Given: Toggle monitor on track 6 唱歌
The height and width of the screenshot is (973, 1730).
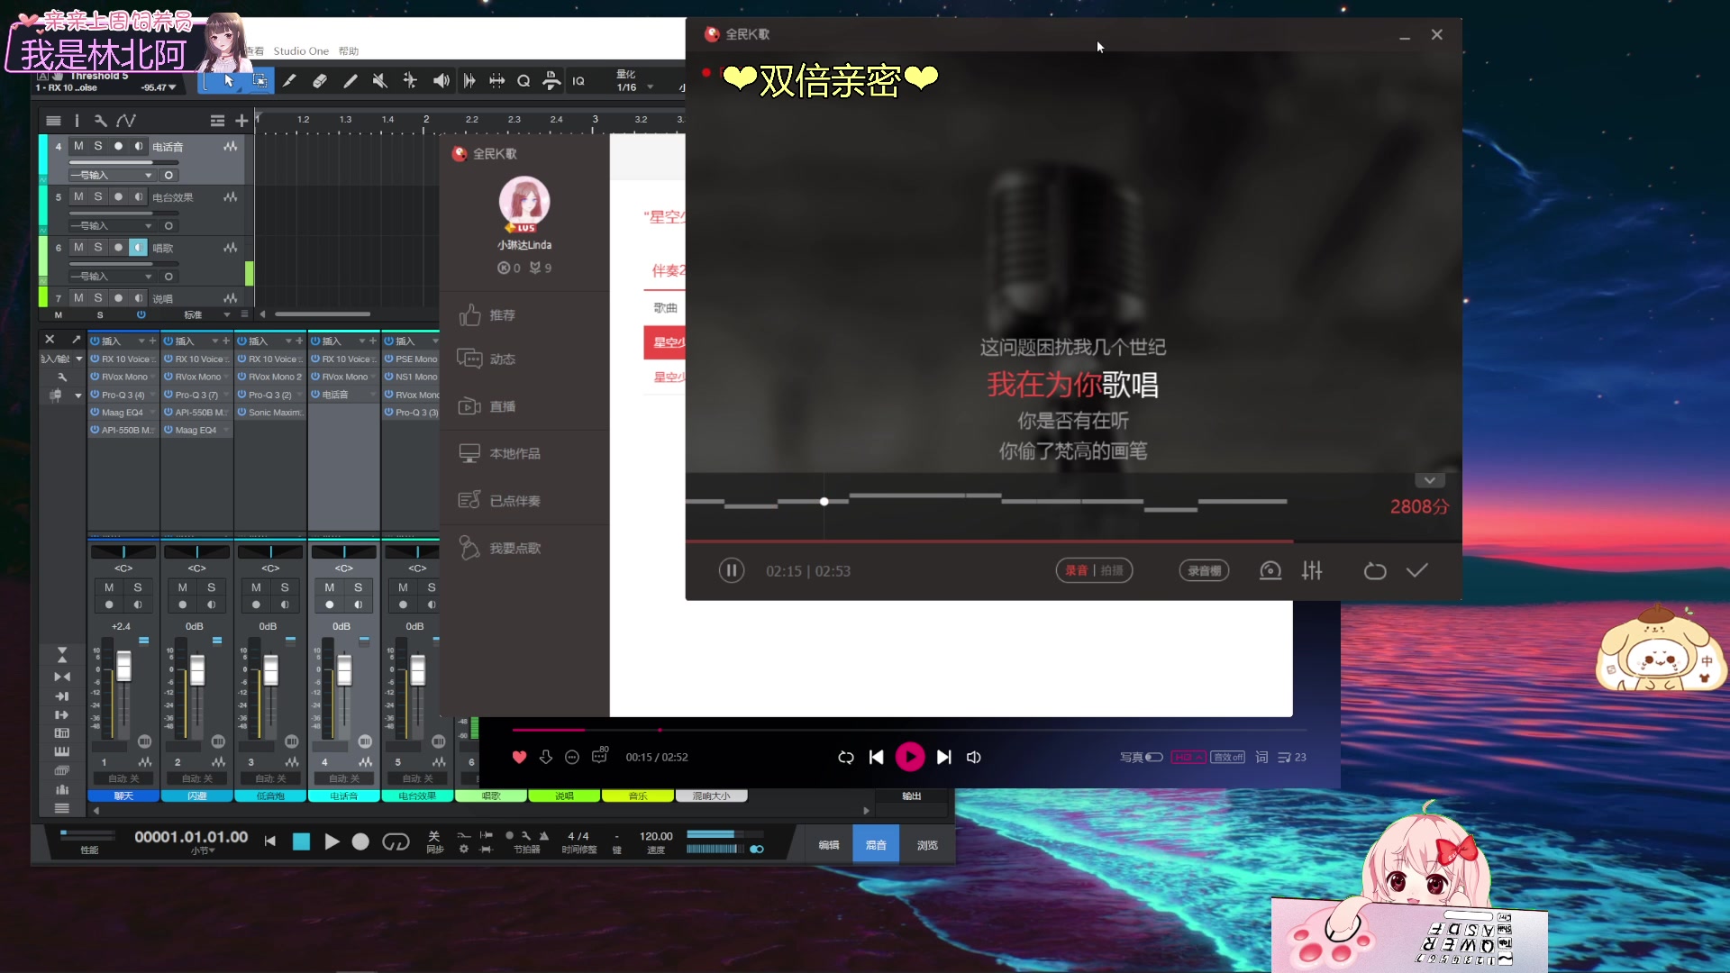Looking at the screenshot, I should pos(138,247).
